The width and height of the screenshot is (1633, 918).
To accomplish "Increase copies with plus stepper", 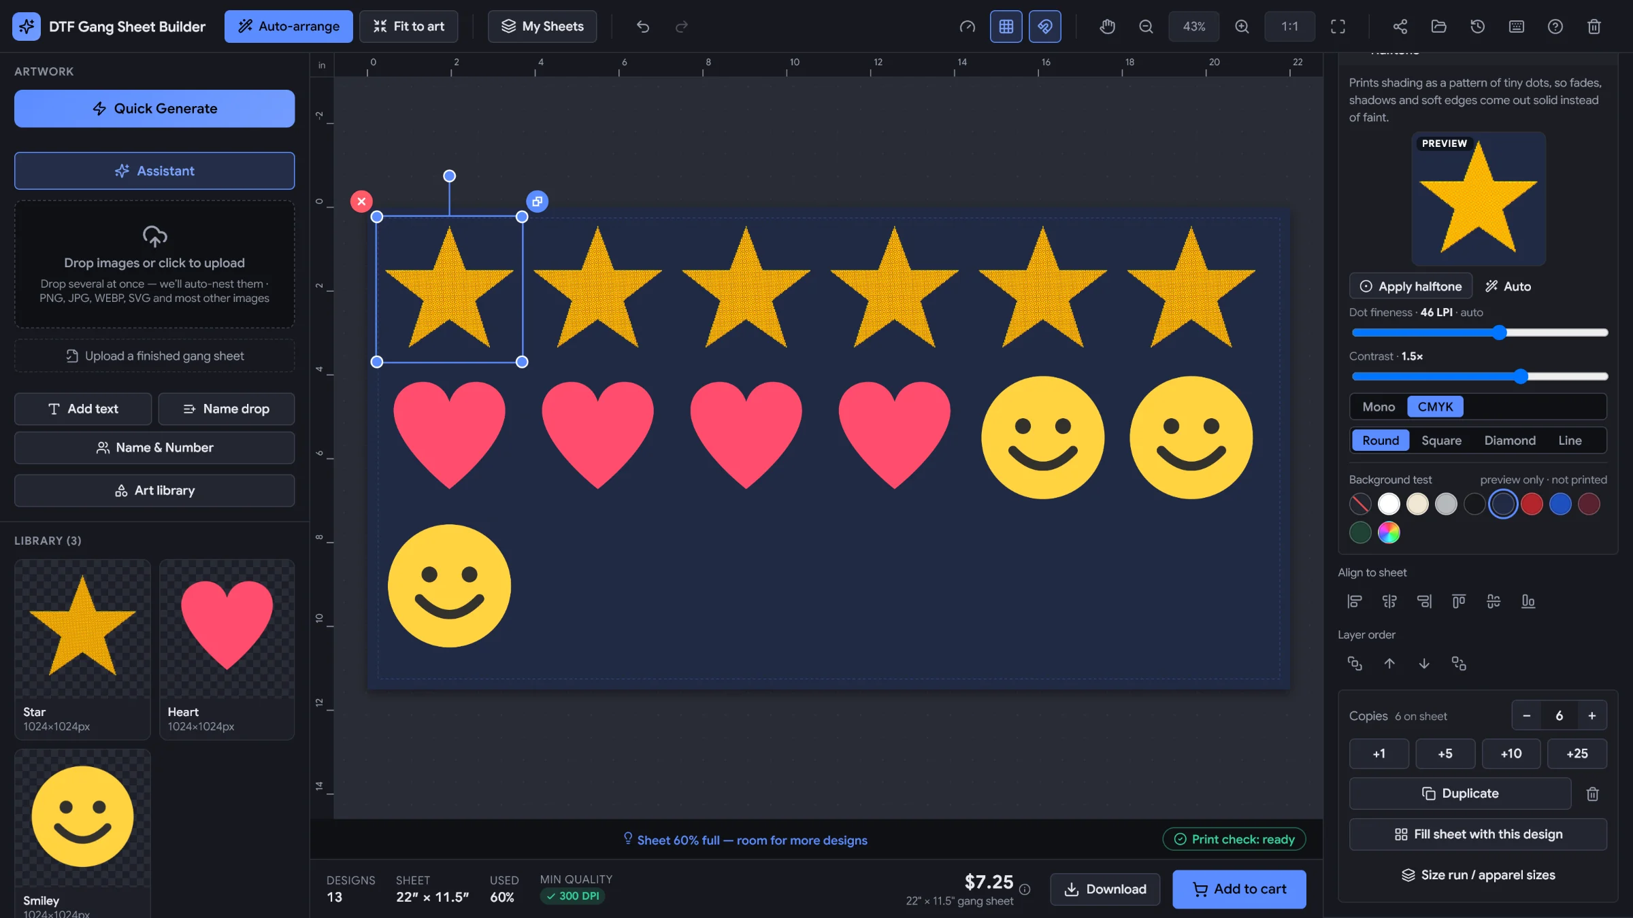I will point(1591,716).
